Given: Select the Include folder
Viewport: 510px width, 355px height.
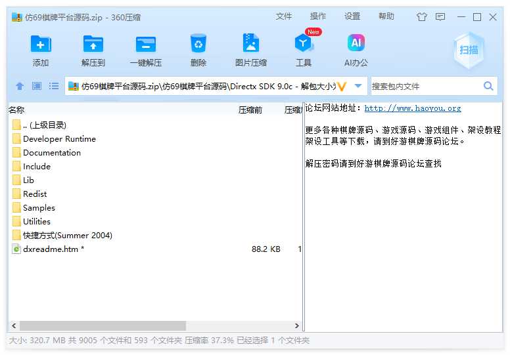Looking at the screenshot, I should point(37,166).
